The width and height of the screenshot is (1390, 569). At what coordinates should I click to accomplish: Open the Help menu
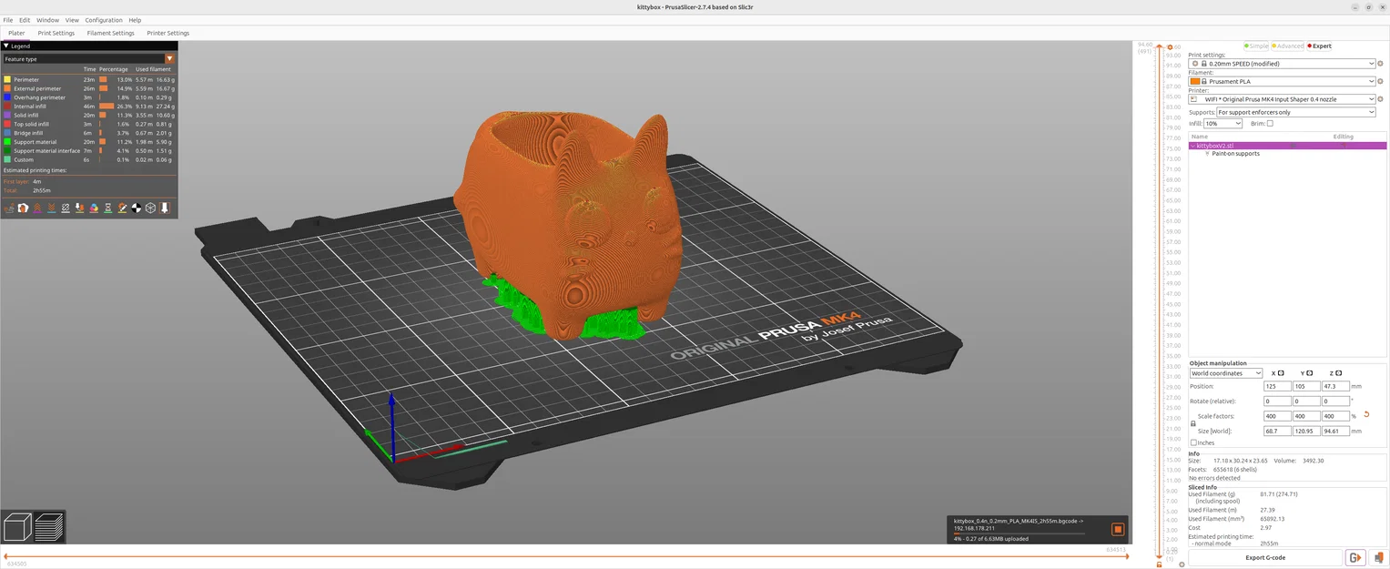click(x=135, y=20)
